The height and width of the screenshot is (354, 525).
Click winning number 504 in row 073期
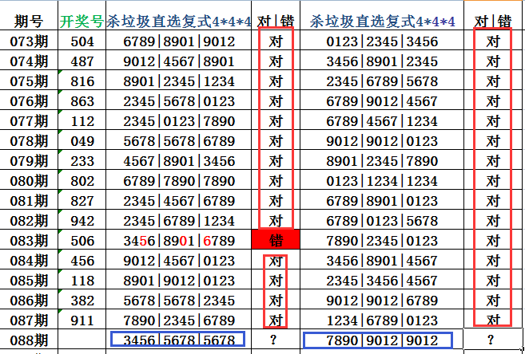click(x=82, y=41)
